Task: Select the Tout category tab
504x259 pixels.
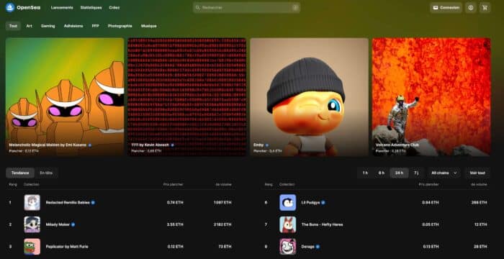Action: [13, 26]
